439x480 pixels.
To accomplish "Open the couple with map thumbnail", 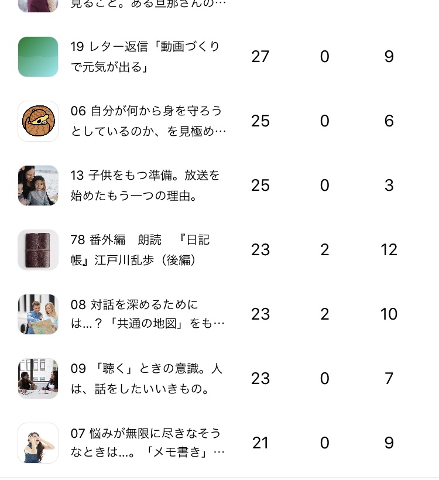I will [38, 314].
